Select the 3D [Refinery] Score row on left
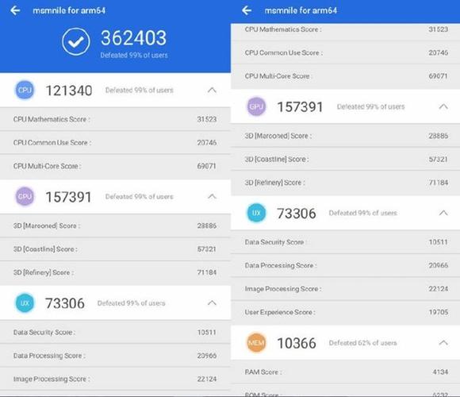This screenshot has width=460, height=397. pyautogui.click(x=115, y=272)
